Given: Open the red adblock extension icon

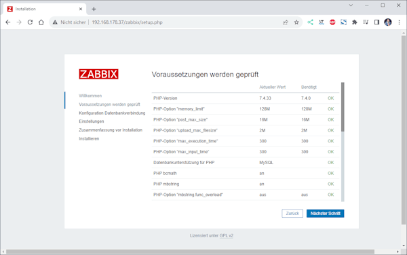Looking at the screenshot, I should (332, 22).
